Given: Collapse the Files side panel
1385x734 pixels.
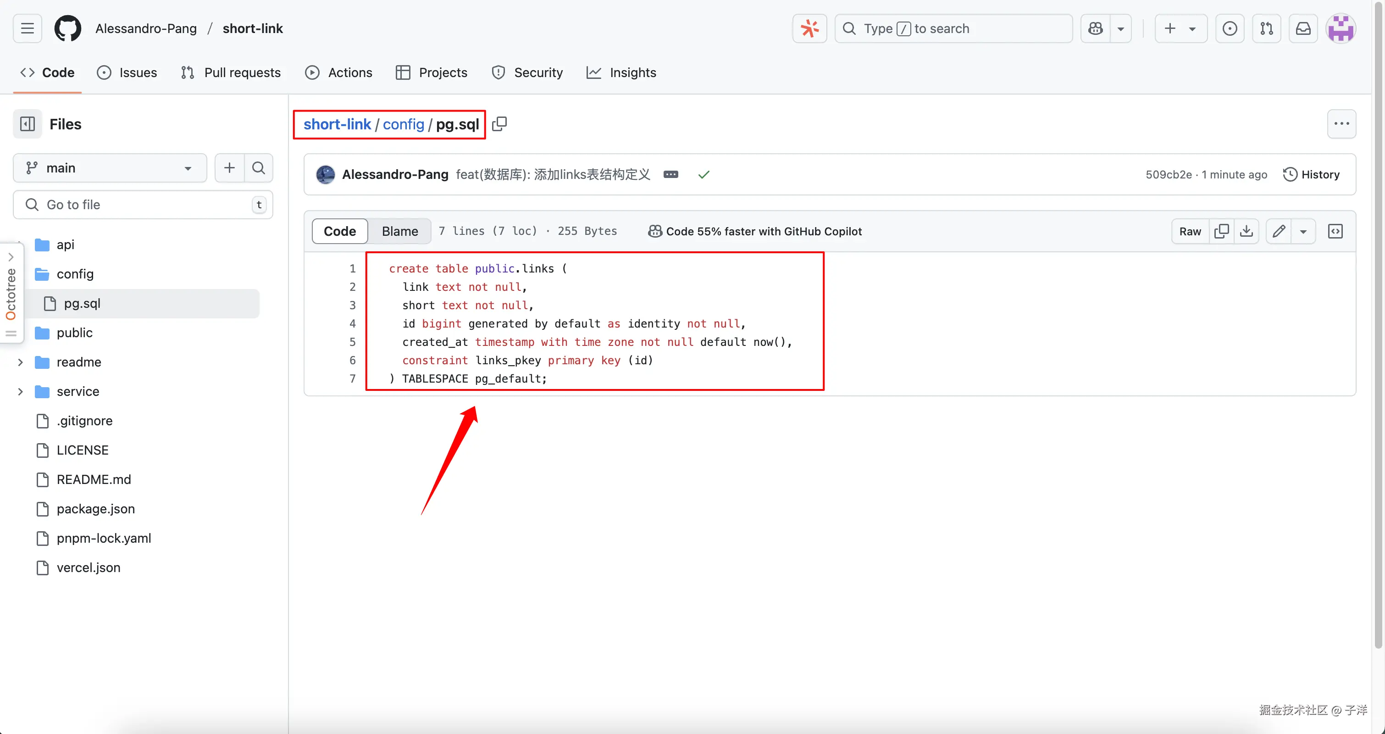Looking at the screenshot, I should click(x=28, y=124).
